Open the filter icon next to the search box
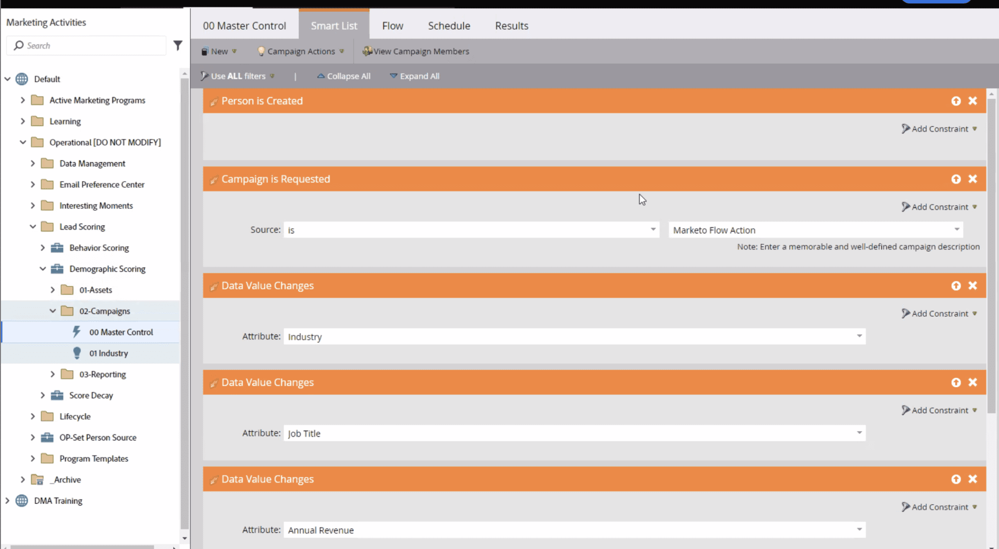Screen dimensions: 999x549 [x=178, y=45]
